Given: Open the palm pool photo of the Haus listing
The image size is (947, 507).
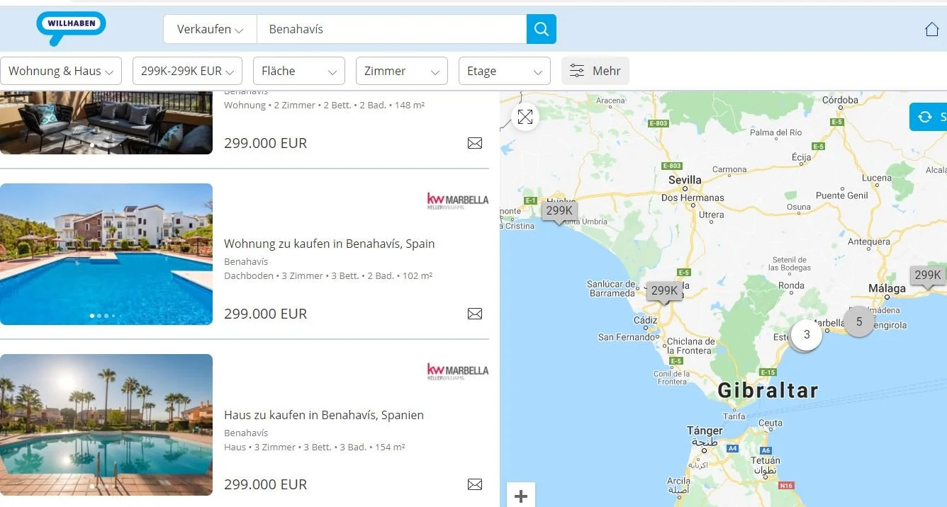Looking at the screenshot, I should [106, 425].
